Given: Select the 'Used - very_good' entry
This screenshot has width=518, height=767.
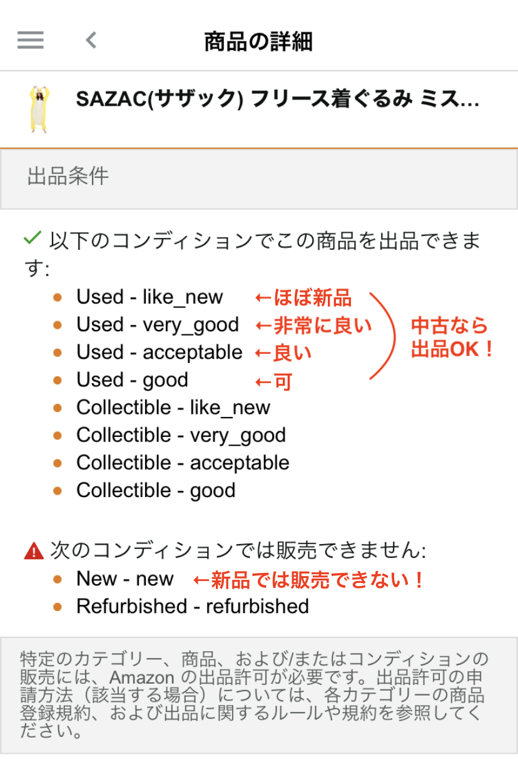Looking at the screenshot, I should click(158, 324).
